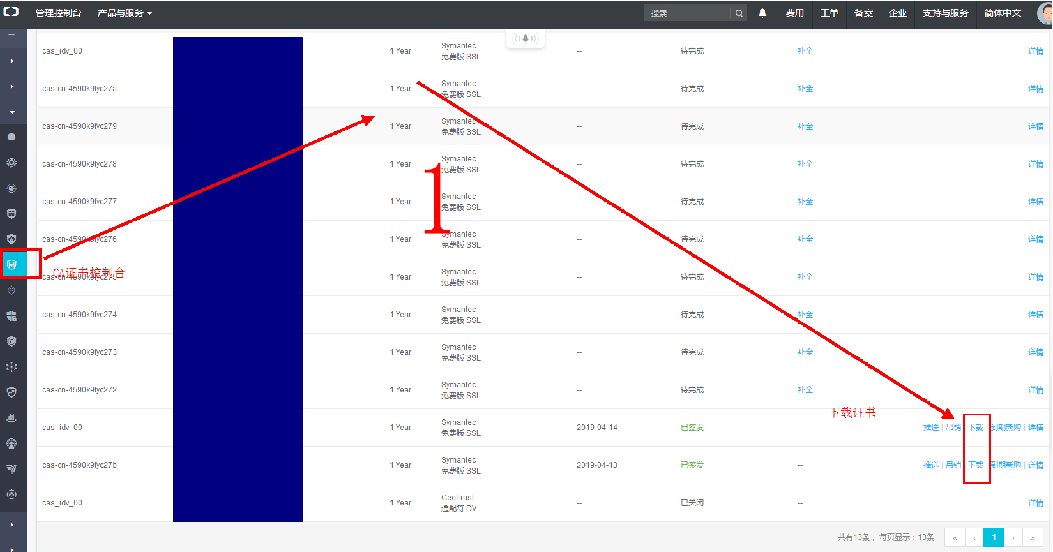1053x552 pixels.
Task: Expand the first sidebar arrow section
Action: [x=11, y=61]
